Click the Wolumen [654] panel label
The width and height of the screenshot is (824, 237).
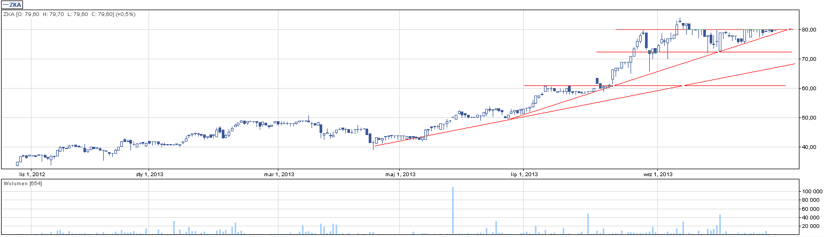(x=23, y=184)
